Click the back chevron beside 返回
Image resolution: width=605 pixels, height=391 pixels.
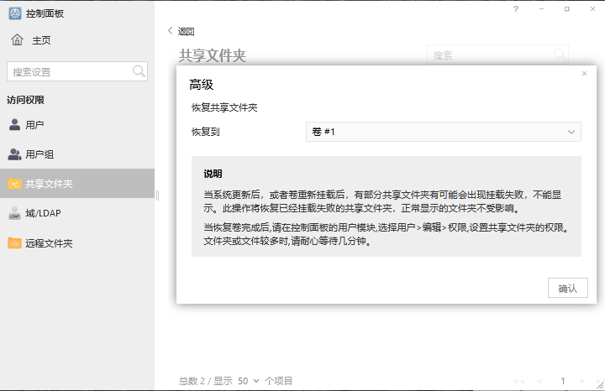[x=170, y=31]
